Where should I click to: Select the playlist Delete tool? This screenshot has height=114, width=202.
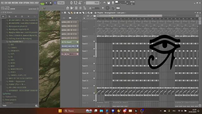pos(74,13)
